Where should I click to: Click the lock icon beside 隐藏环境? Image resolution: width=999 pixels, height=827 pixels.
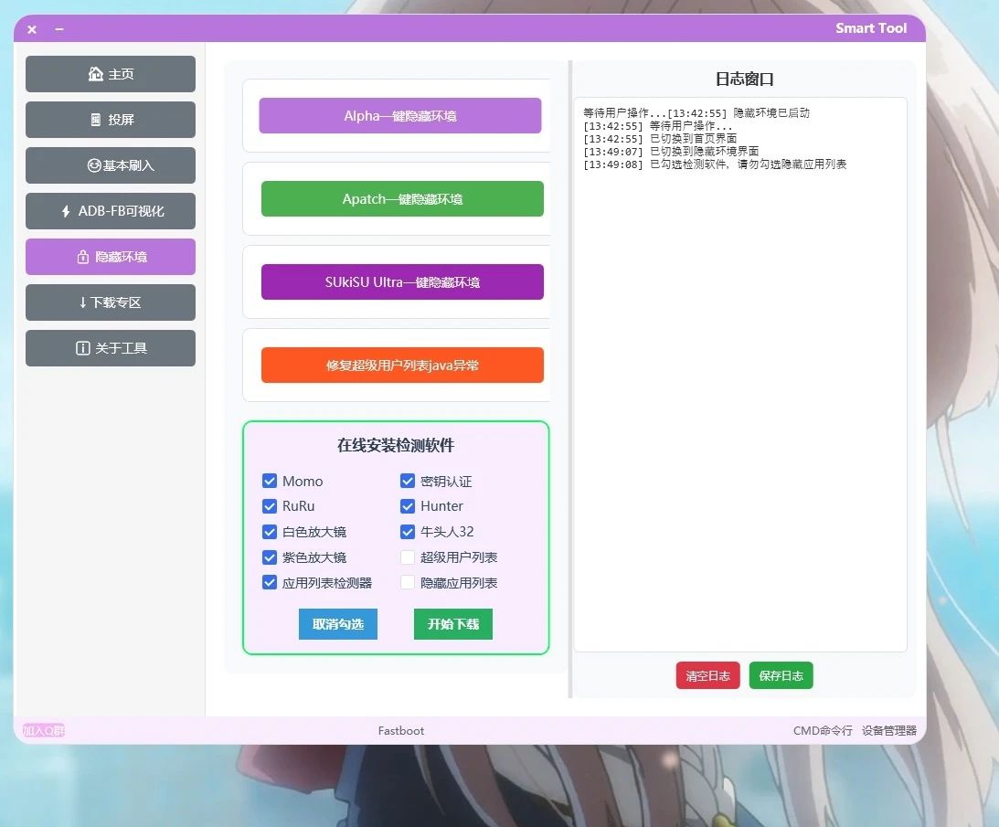(83, 257)
